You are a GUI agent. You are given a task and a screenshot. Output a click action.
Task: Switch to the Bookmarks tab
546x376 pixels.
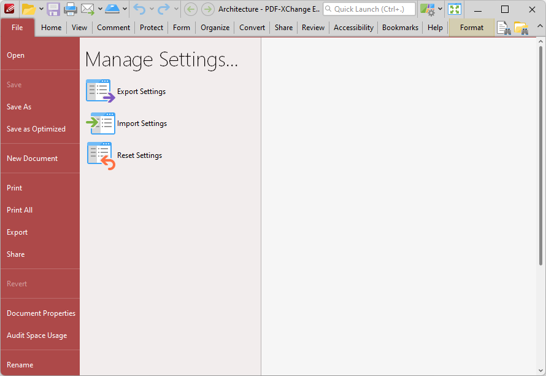click(x=400, y=28)
